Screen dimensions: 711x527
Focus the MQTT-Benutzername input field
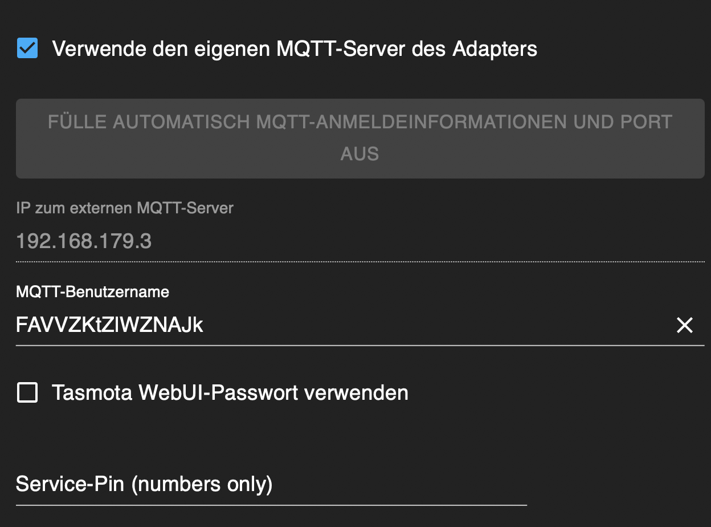tap(342, 325)
